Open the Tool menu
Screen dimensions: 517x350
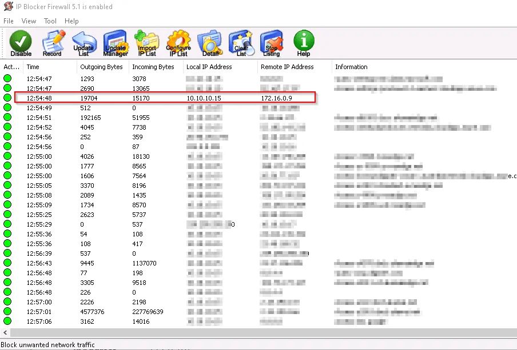point(50,21)
